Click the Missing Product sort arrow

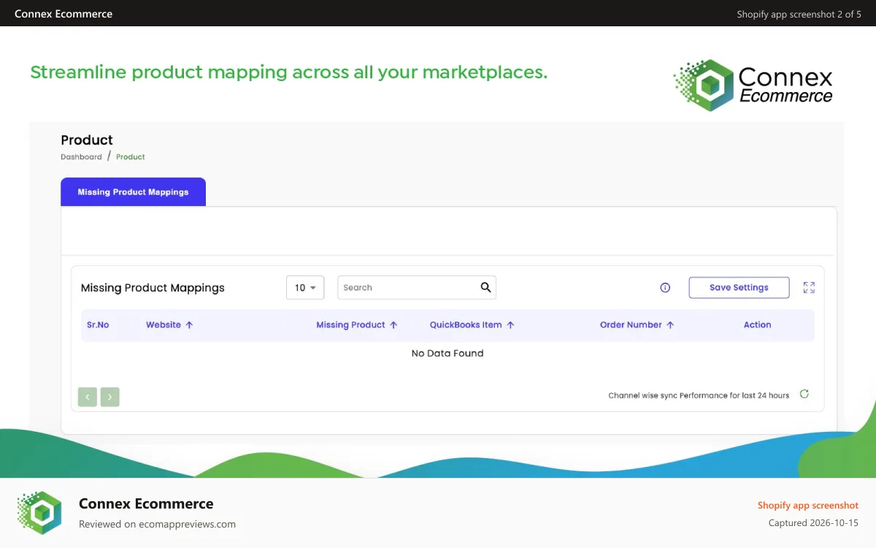(393, 325)
